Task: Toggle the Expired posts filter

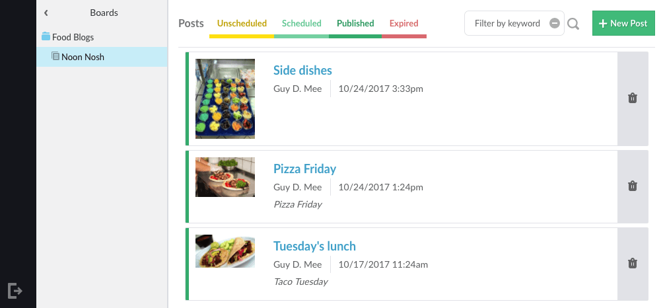Action: point(403,24)
